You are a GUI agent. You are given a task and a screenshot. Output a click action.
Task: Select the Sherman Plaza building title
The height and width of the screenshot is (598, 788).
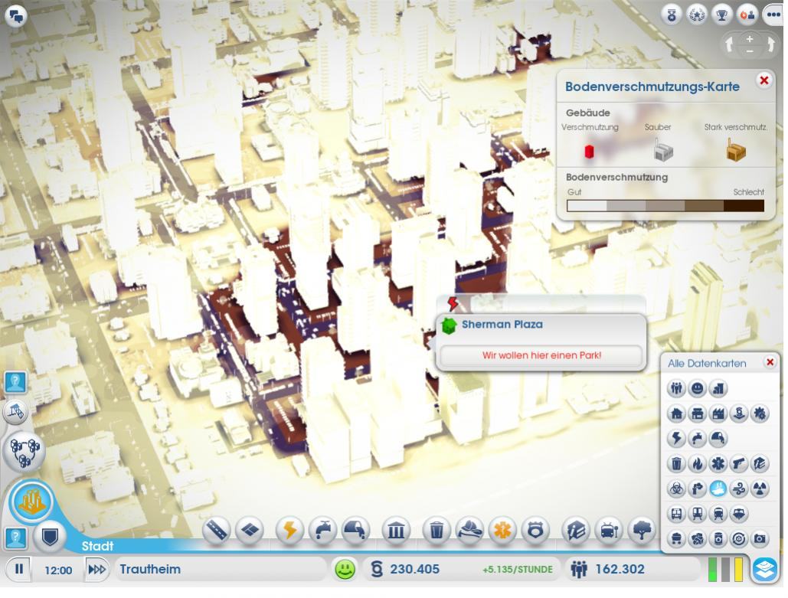click(x=502, y=325)
